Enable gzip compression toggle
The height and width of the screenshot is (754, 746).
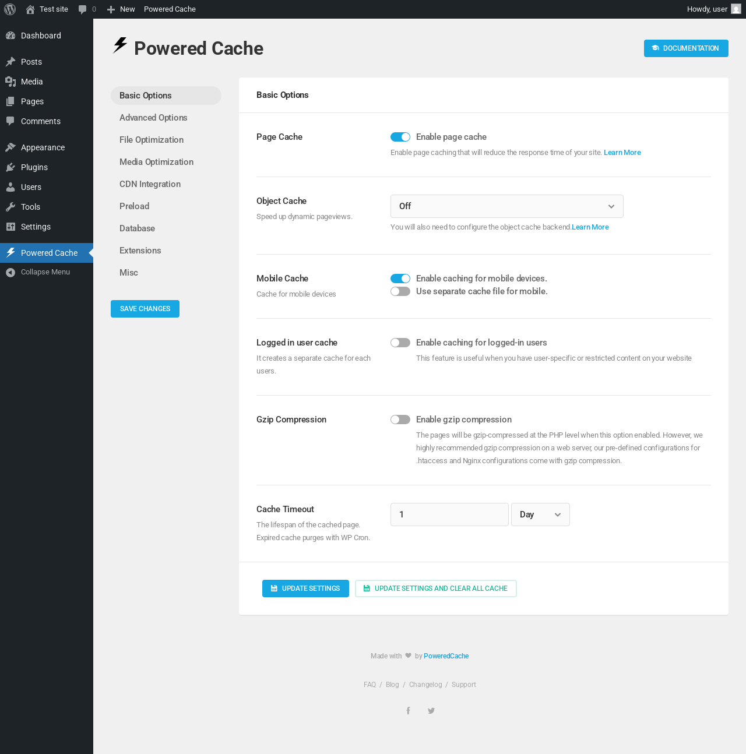[x=400, y=420]
